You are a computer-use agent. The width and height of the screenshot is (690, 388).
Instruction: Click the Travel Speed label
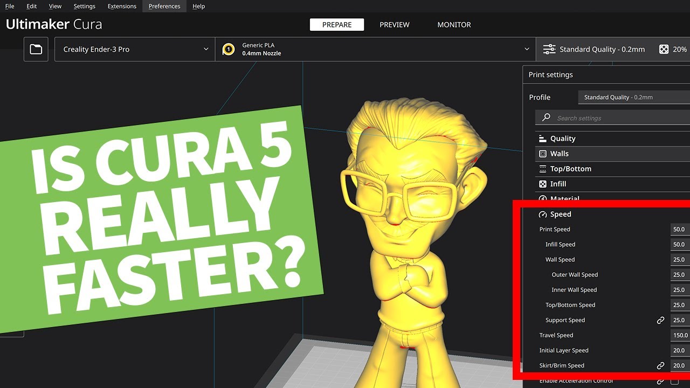point(556,335)
